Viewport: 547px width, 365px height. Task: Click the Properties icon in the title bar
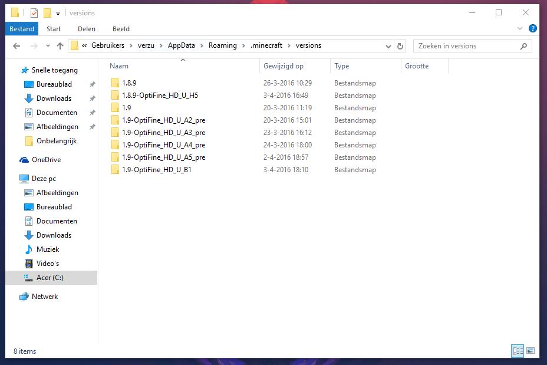(x=34, y=13)
